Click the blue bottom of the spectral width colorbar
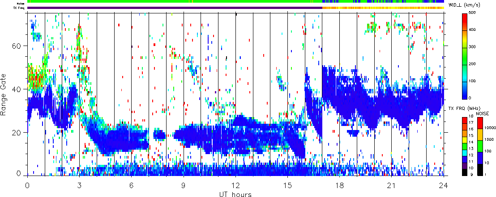Image resolution: width=496 pixels, height=197 pixels. [465, 95]
